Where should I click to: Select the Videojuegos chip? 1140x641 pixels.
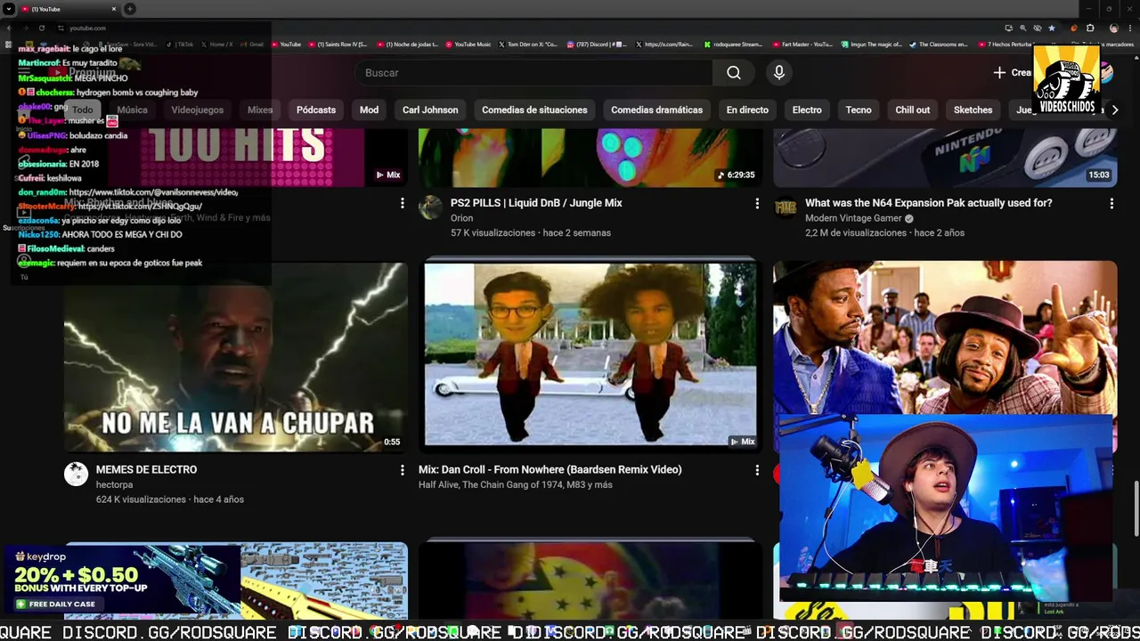tap(197, 110)
